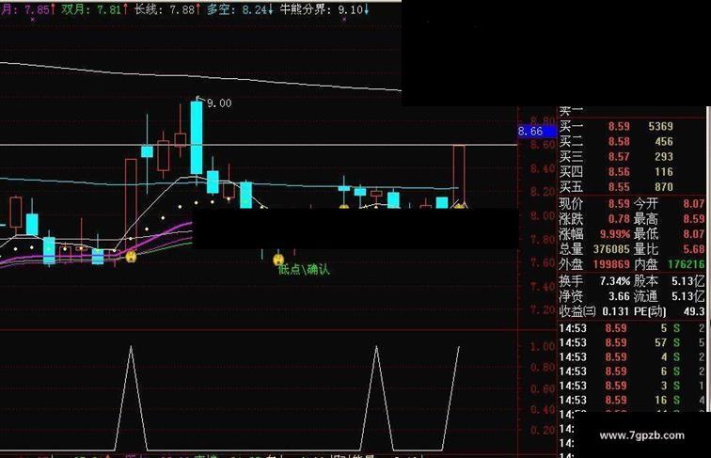The width and height of the screenshot is (711, 458).
Task: Select the 买三 bid row at 8.57
Action: coord(631,157)
